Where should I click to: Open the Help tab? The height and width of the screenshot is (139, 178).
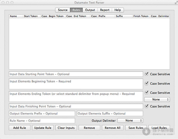[117, 10]
